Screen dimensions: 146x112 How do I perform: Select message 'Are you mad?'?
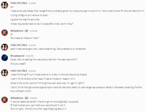tap(18, 64)
